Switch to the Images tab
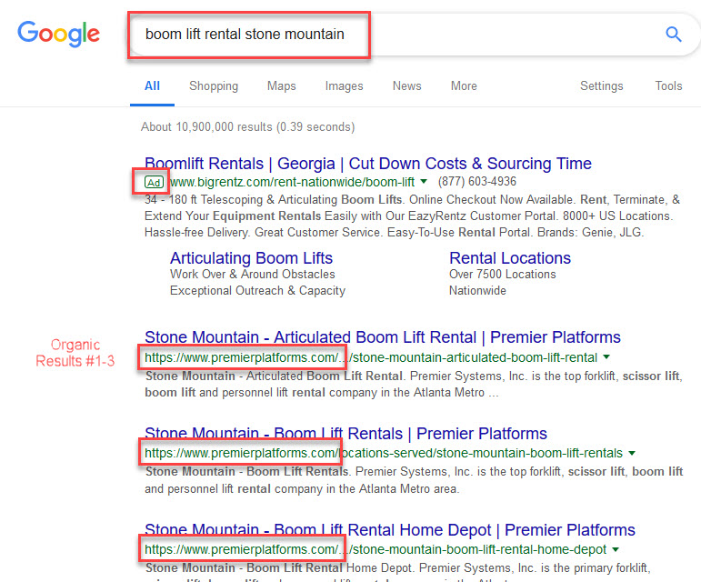This screenshot has height=582, width=701. [345, 85]
